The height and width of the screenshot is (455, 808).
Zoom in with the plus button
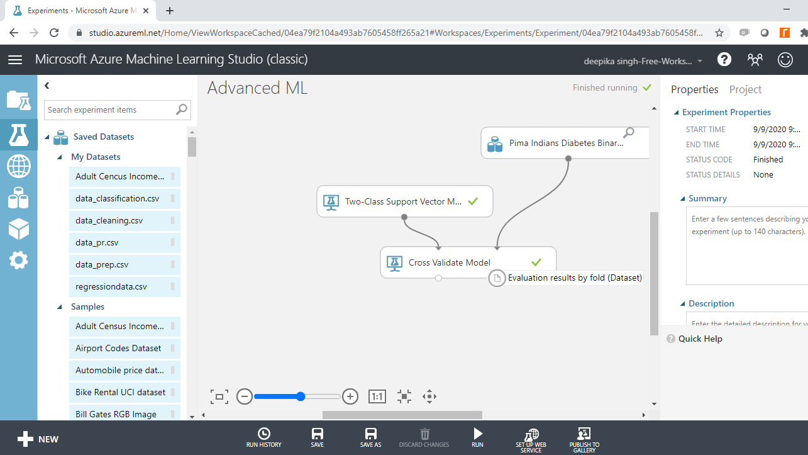pos(350,396)
